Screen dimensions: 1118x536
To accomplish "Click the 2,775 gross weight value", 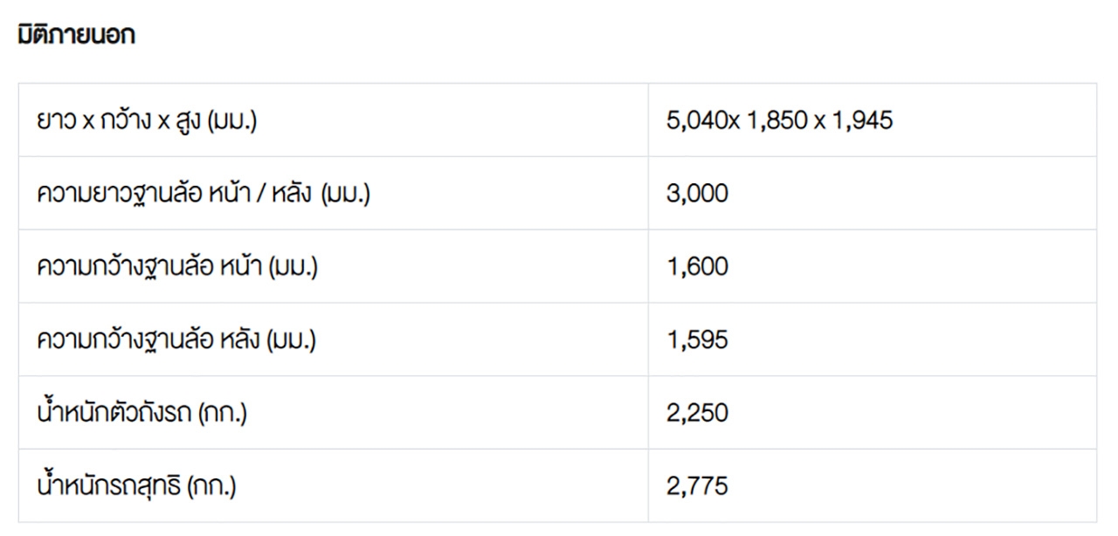I will (696, 486).
